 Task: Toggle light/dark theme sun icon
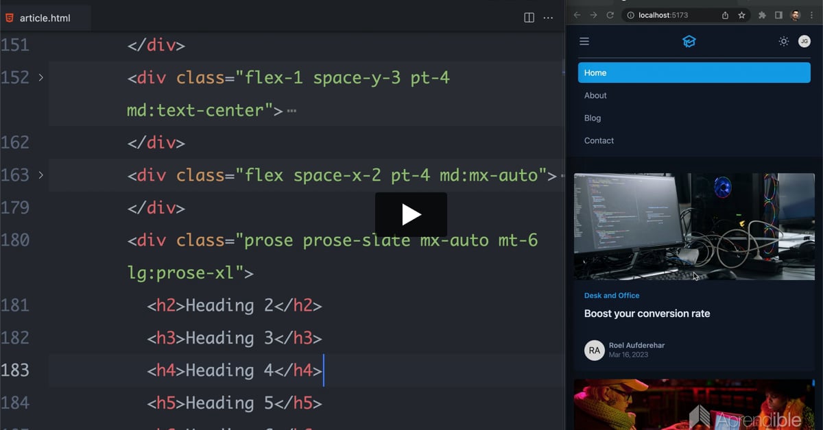[x=783, y=42]
